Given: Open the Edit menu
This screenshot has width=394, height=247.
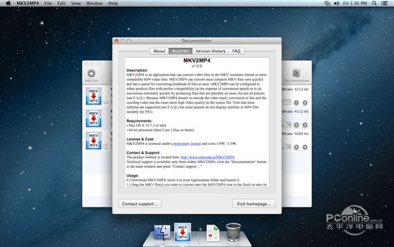Looking at the screenshot, I should 61,3.
